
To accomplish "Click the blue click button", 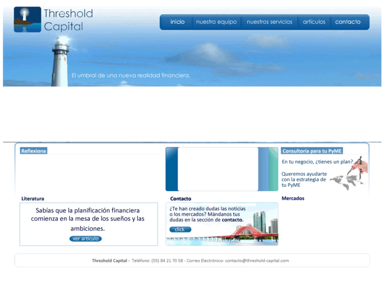I will [x=180, y=229].
